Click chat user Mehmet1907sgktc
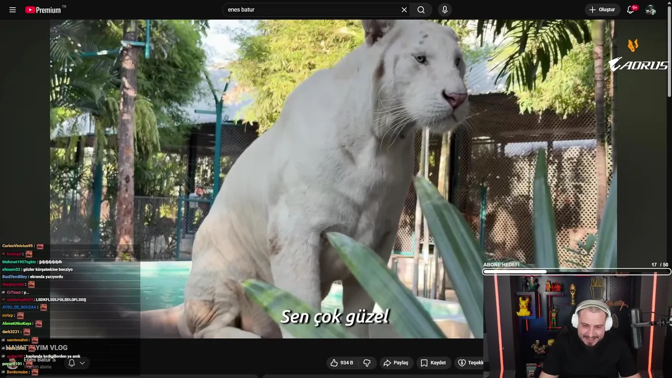Viewport: 672px width, 378px height. click(19, 261)
